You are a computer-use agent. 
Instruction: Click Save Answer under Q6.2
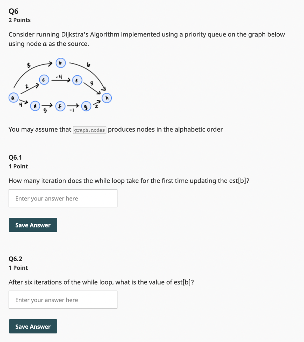coord(33,326)
